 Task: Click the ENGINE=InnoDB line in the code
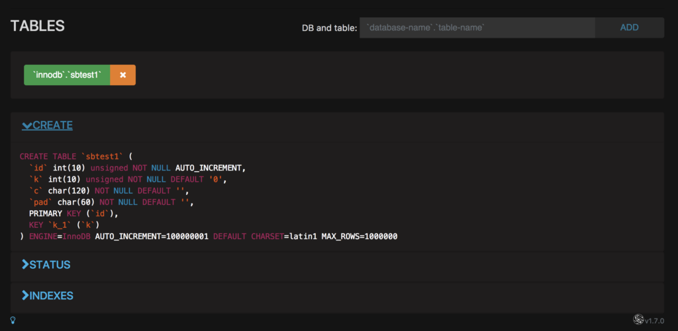pos(208,236)
